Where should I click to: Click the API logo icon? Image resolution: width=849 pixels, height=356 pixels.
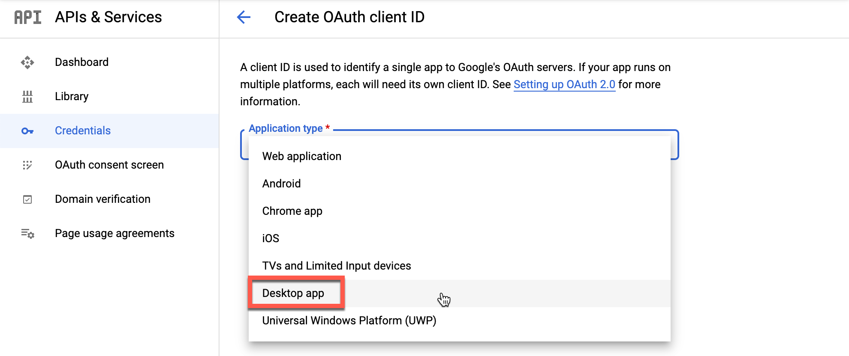coord(28,17)
